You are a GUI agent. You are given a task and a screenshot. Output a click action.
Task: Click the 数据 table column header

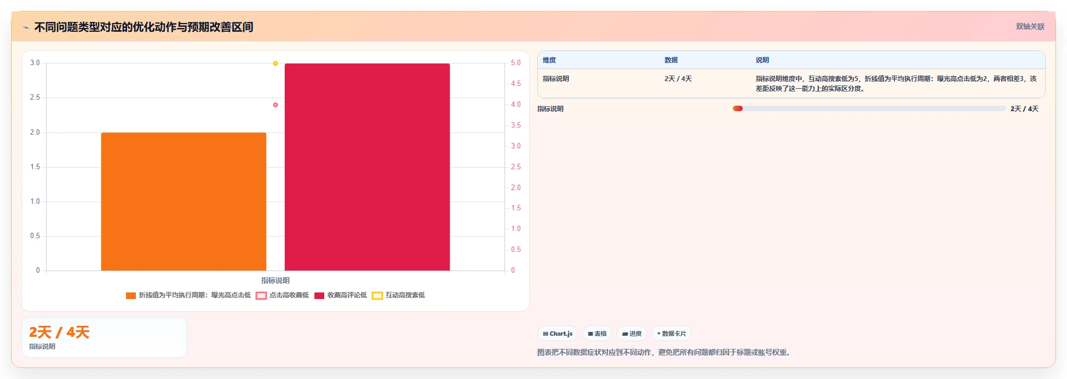(671, 60)
